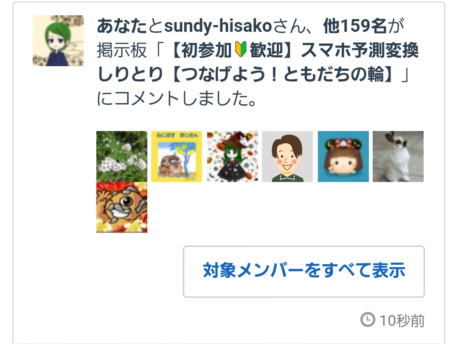Open sundy-hisako's profile link
Image resolution: width=458 pixels, height=344 pixels.
pos(218,26)
